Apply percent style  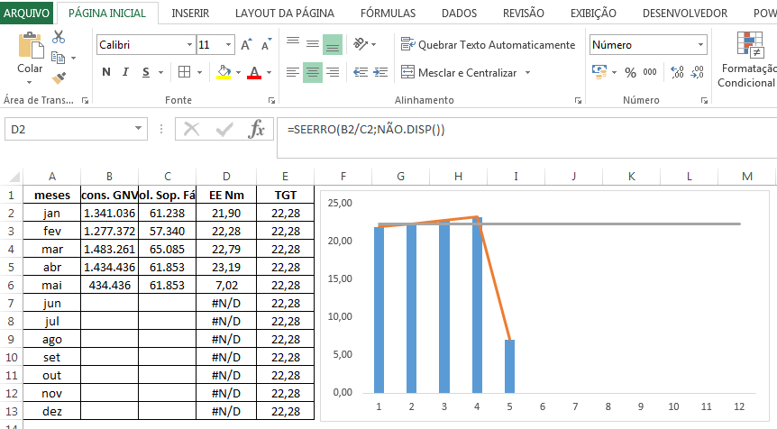pyautogui.click(x=630, y=73)
